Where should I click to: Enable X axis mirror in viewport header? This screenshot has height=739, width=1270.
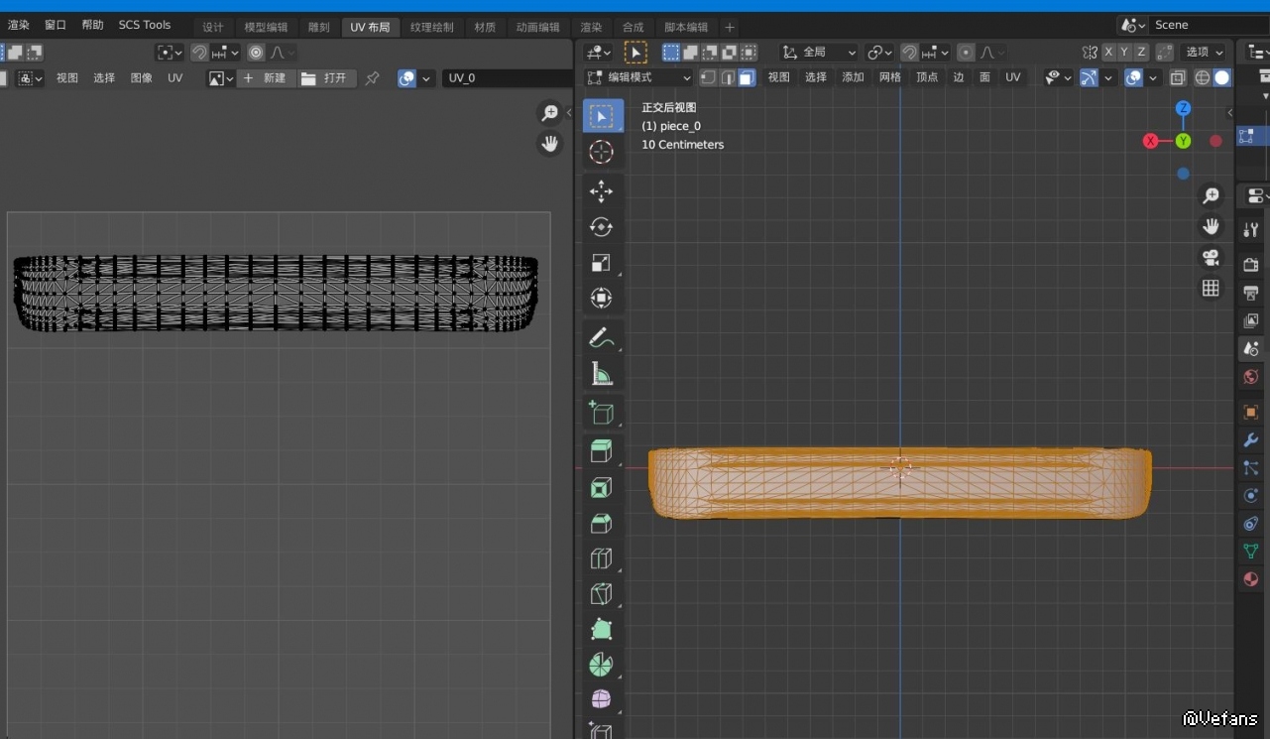point(1108,53)
